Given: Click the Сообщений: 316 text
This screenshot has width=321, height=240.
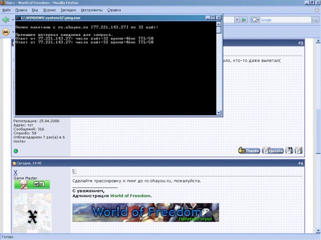Looking at the screenshot, I should pyautogui.click(x=29, y=129).
